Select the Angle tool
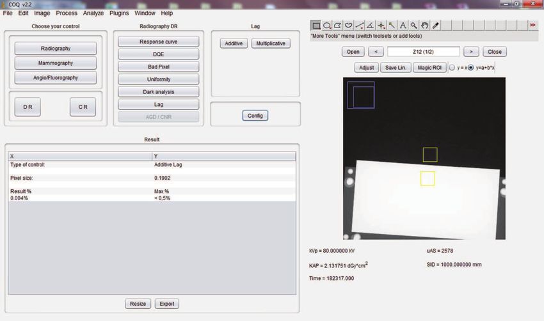 coord(370,26)
